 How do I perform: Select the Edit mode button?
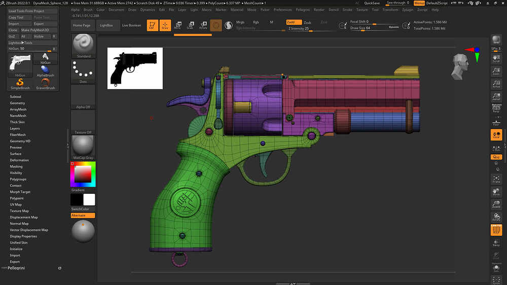pyautogui.click(x=152, y=25)
